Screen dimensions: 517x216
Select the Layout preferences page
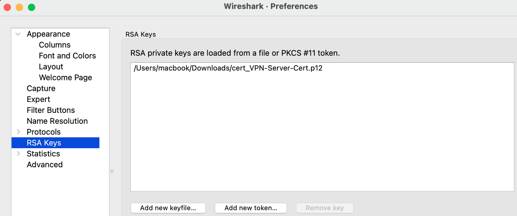51,67
